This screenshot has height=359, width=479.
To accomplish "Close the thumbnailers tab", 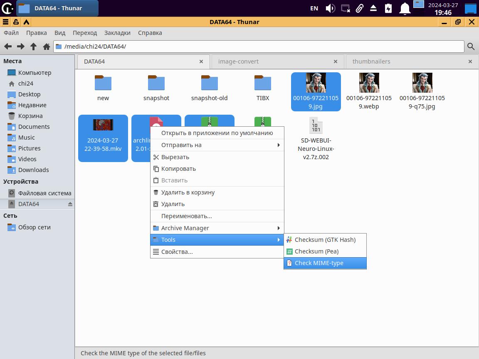I will (470, 61).
